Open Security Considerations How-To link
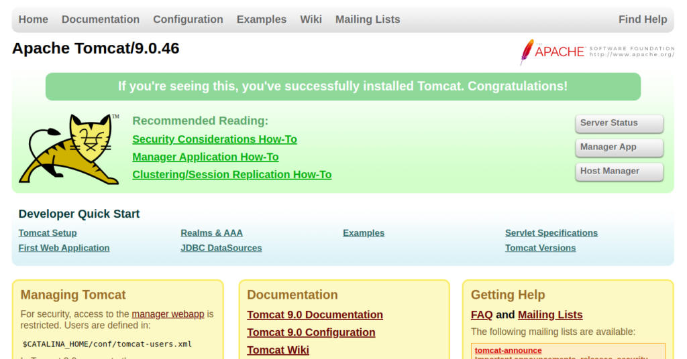Image resolution: width=687 pixels, height=359 pixels. (215, 139)
